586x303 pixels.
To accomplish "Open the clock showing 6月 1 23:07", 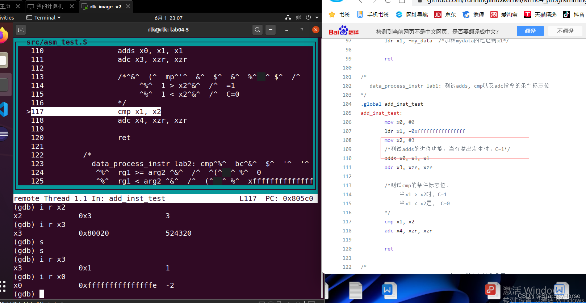I will [x=168, y=18].
